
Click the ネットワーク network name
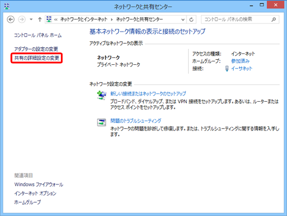pos(108,57)
